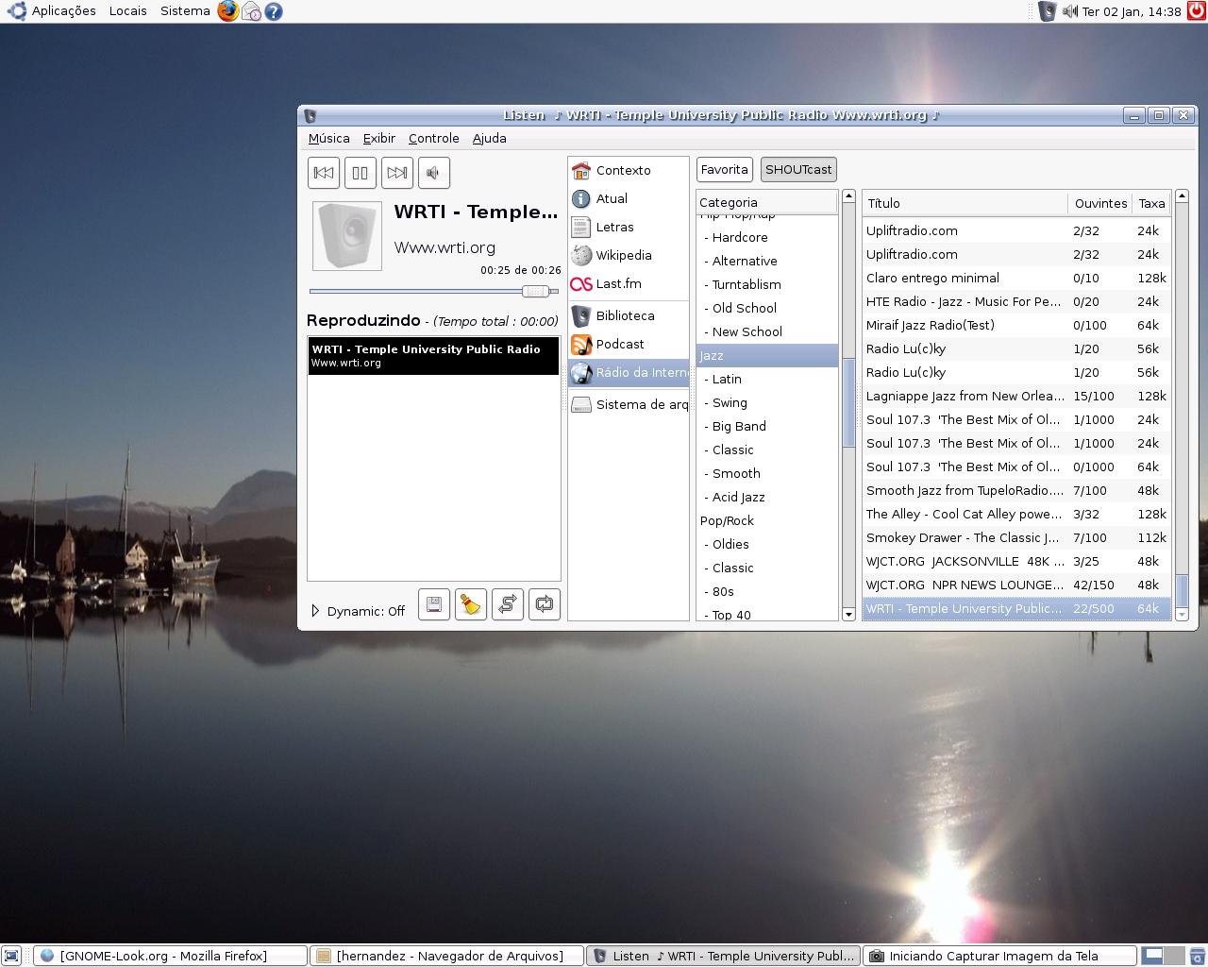
Task: Sort stations by Taxa column
Action: 1152,203
